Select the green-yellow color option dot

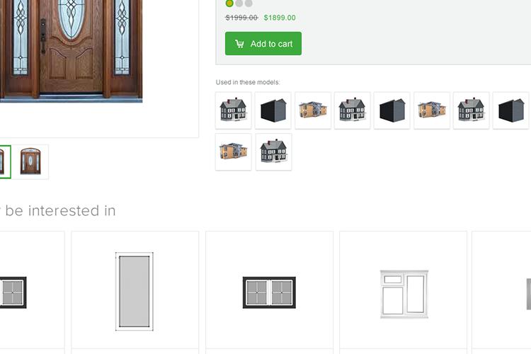[x=229, y=3]
